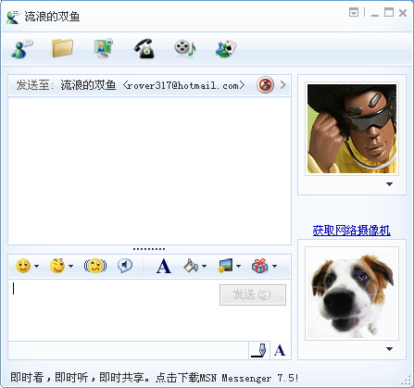Click the invite contact icon in toolbar
The height and width of the screenshot is (388, 414).
(21, 48)
